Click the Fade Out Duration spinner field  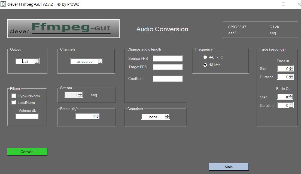point(285,105)
